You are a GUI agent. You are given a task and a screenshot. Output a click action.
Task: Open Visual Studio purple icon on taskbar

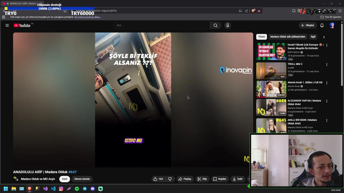[x=45, y=189]
